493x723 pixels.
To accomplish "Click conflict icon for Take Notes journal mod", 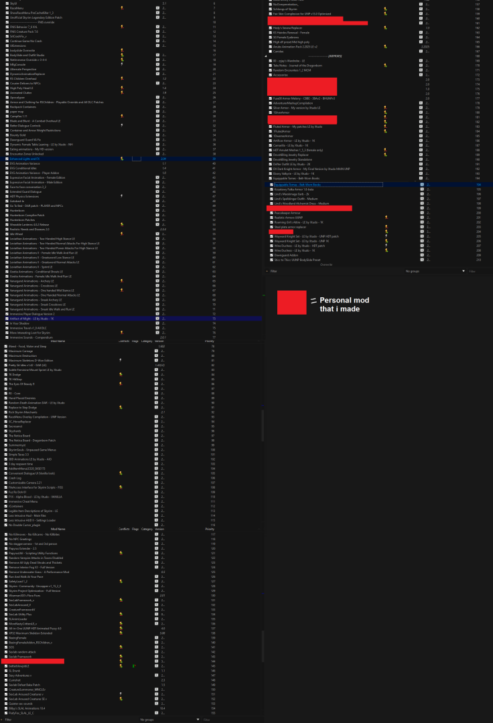I will click(385, 66).
